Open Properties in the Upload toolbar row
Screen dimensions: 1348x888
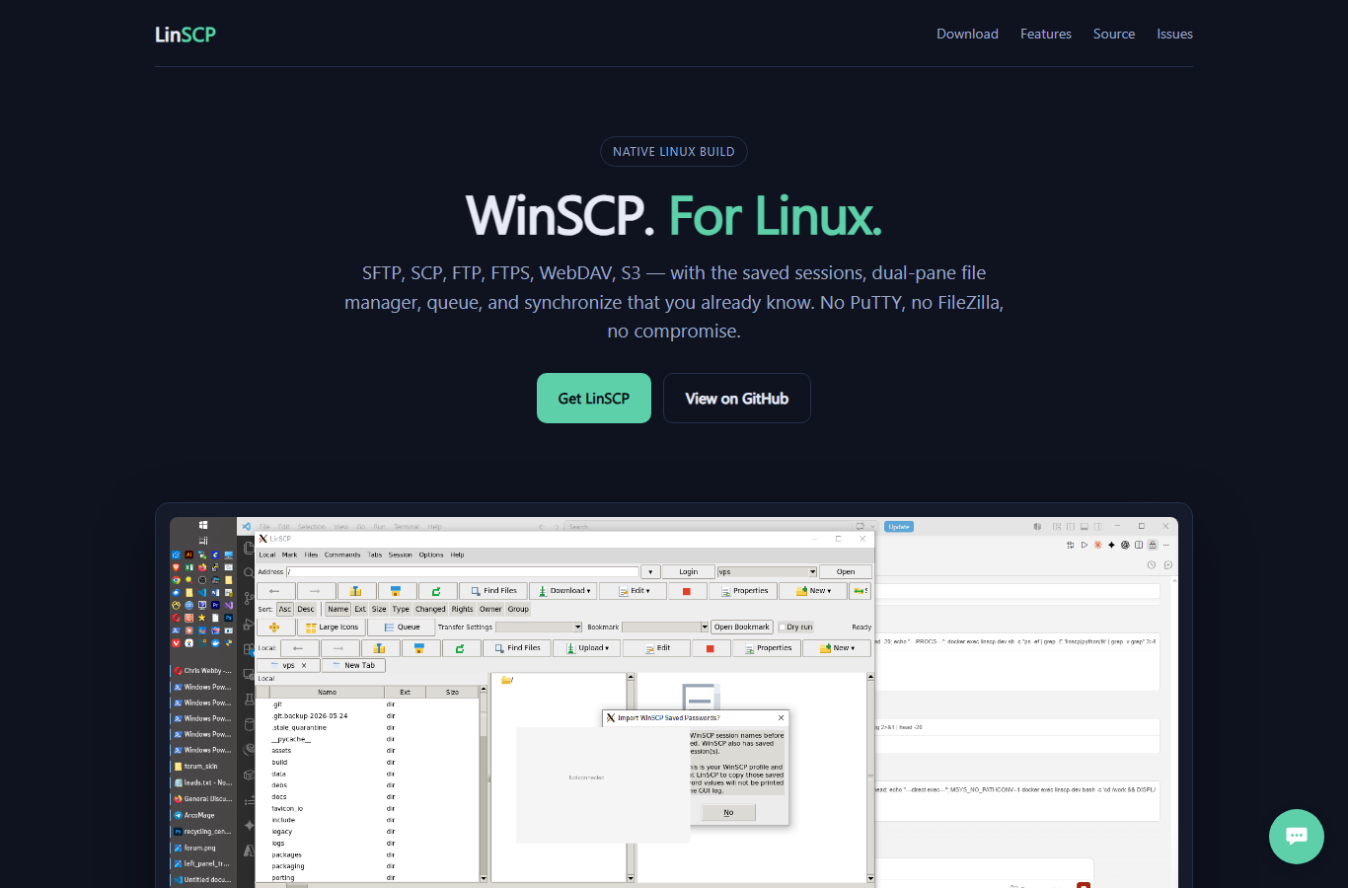click(768, 648)
